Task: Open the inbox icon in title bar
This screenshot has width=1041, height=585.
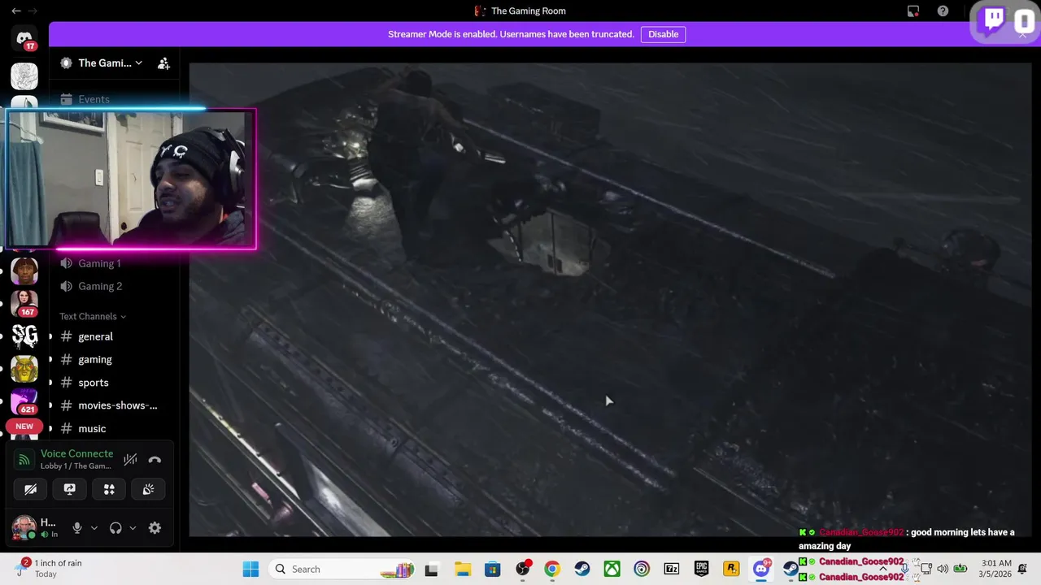Action: click(x=913, y=11)
